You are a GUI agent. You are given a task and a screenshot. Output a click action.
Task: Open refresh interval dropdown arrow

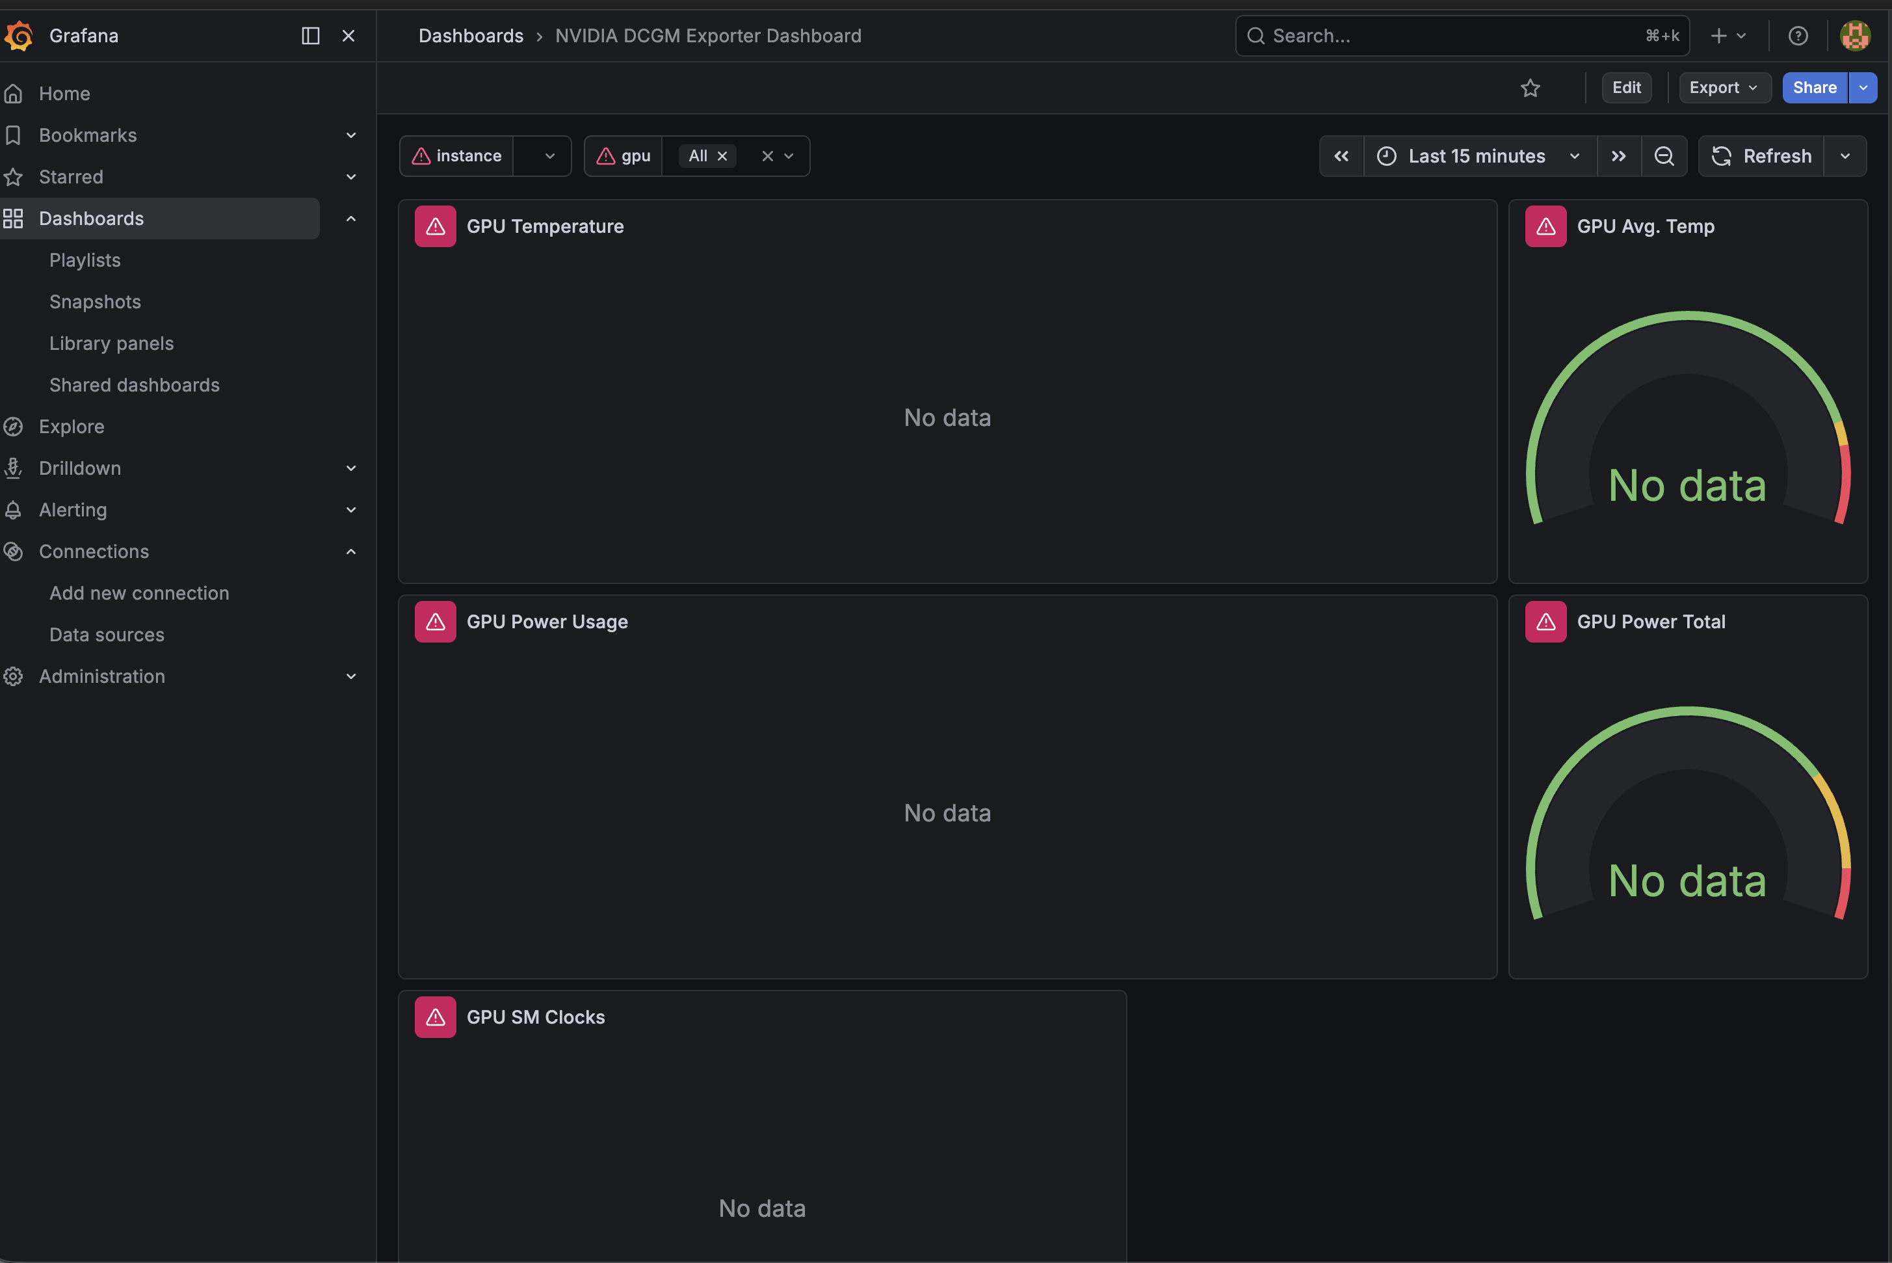[x=1845, y=156]
